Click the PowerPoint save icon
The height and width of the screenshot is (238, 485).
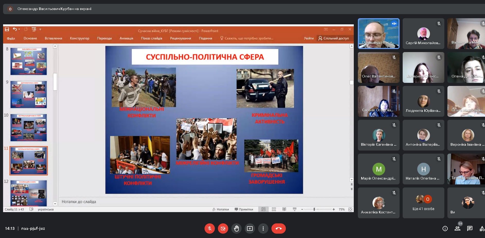pyautogui.click(x=7, y=29)
